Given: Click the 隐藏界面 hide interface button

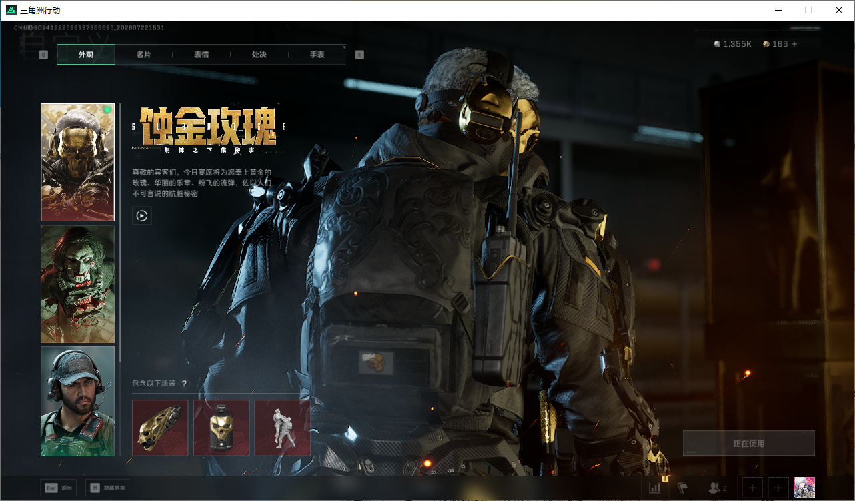Looking at the screenshot, I should (107, 488).
